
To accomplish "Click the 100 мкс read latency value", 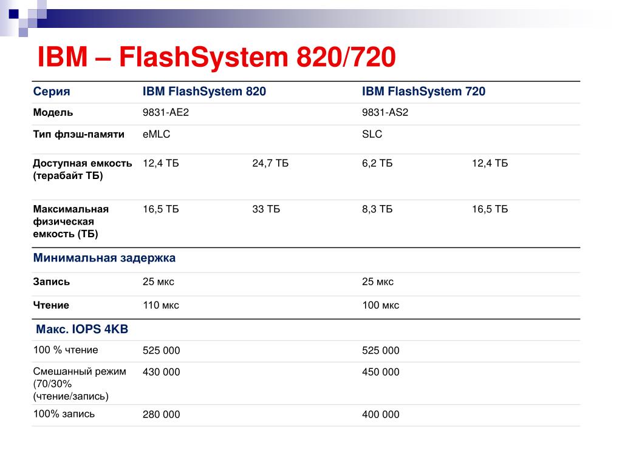I will pos(381,305).
